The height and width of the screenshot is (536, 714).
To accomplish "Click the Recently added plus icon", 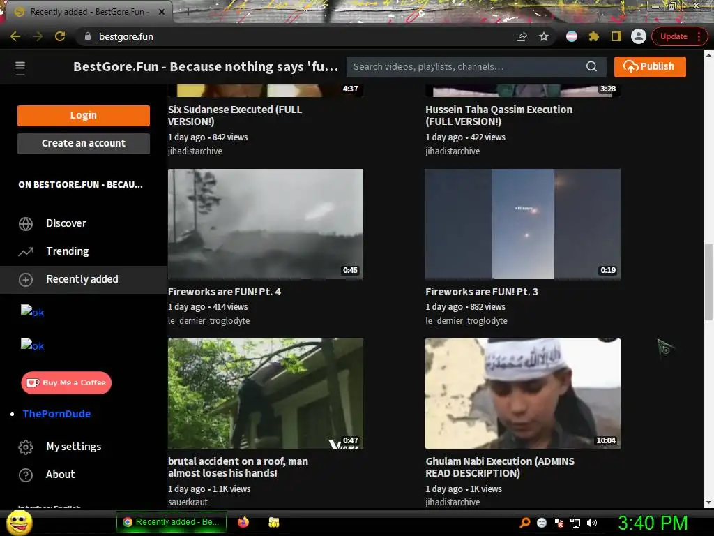I will [26, 279].
